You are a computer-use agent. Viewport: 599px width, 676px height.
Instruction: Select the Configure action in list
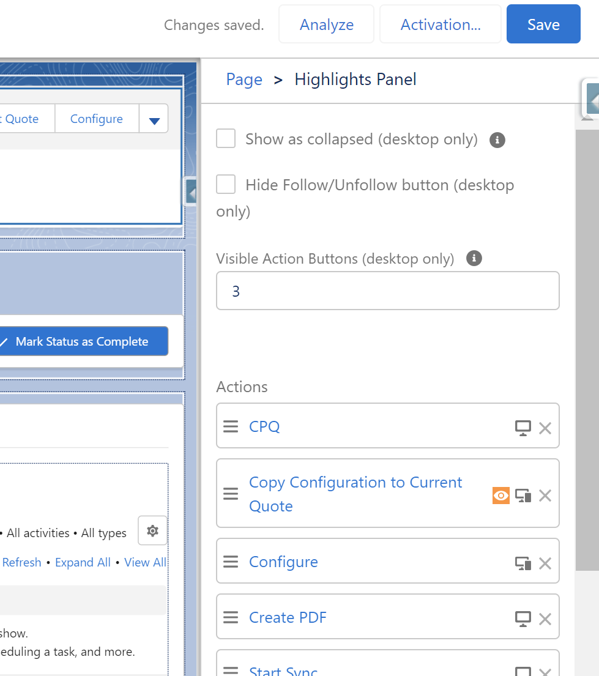tap(283, 562)
